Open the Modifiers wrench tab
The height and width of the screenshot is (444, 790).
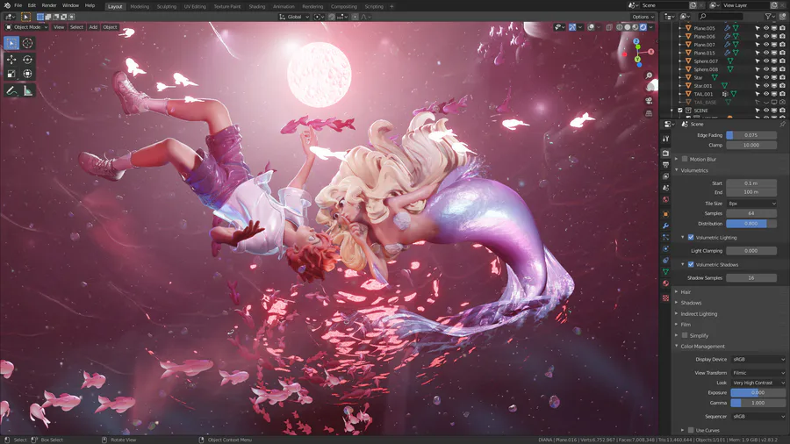(x=665, y=226)
